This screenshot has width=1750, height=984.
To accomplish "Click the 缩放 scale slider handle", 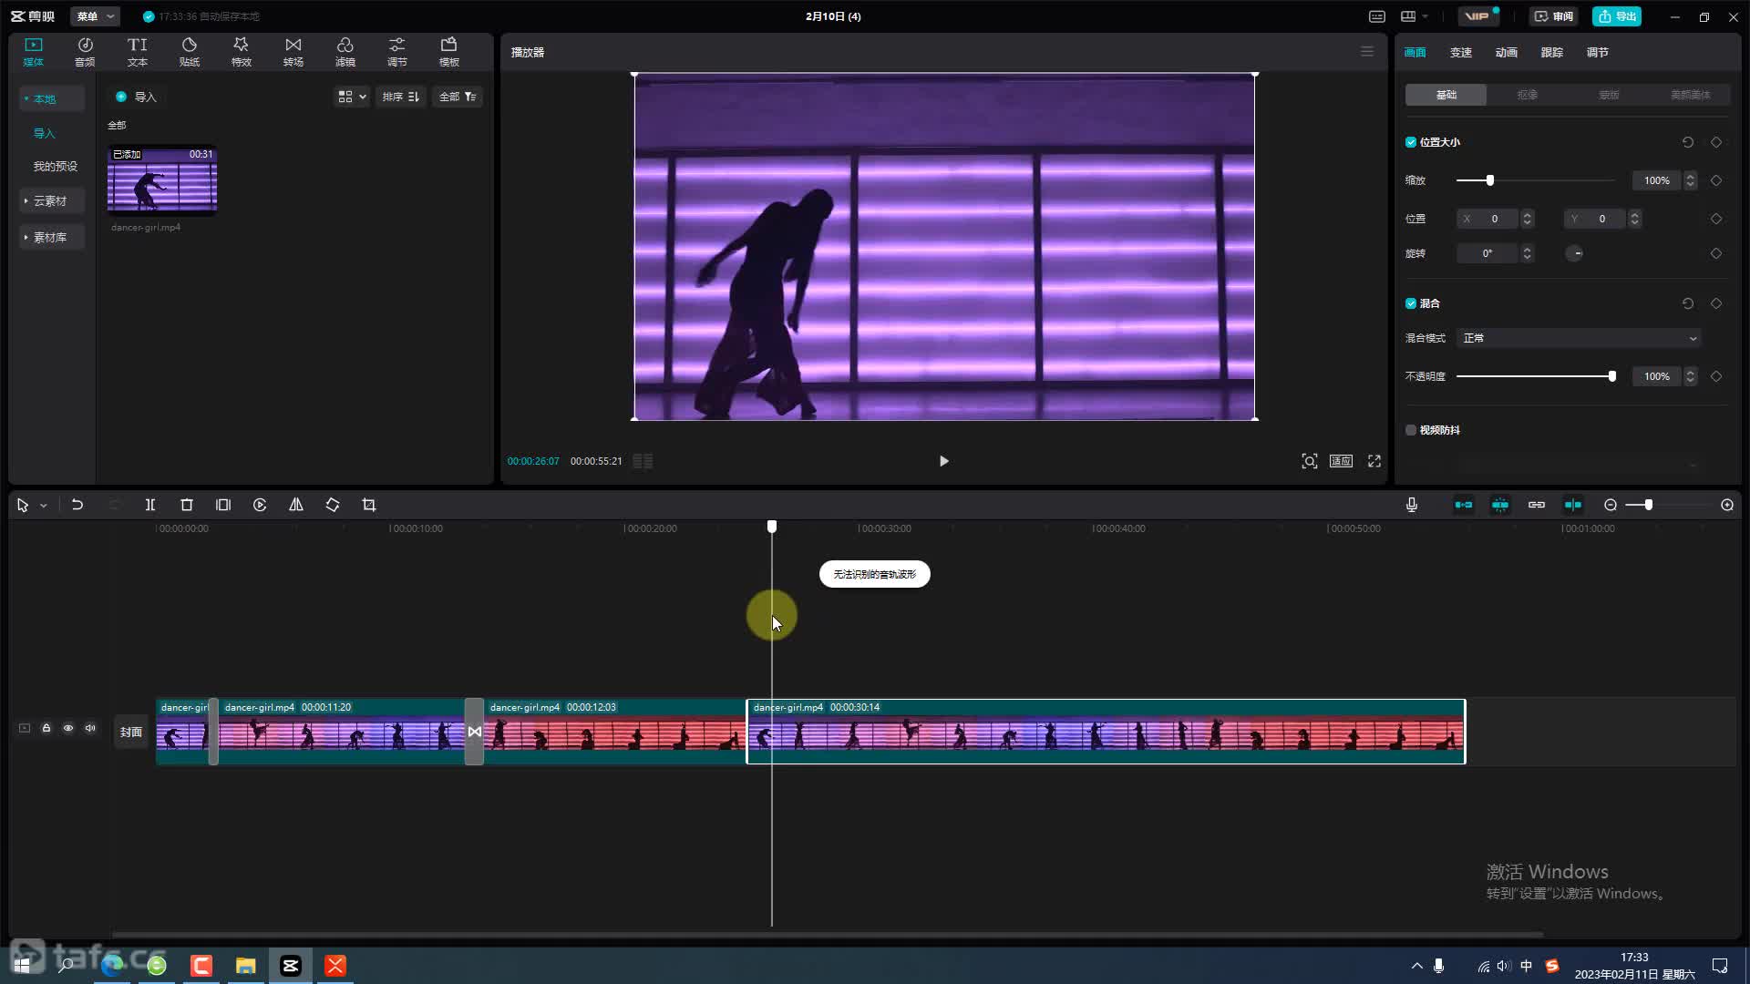I will (1490, 180).
